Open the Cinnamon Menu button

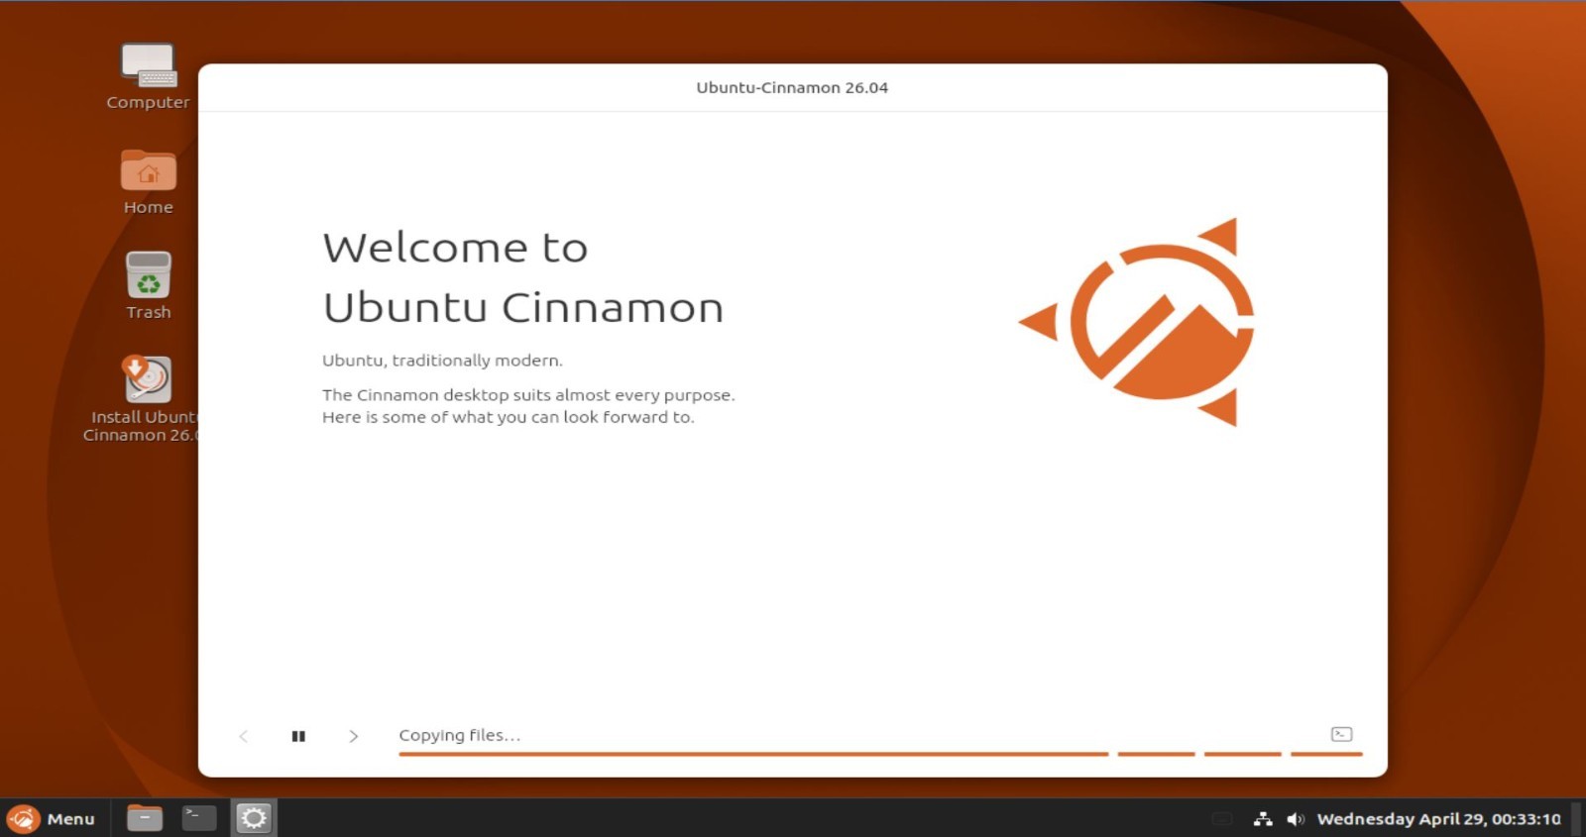pyautogui.click(x=52, y=818)
